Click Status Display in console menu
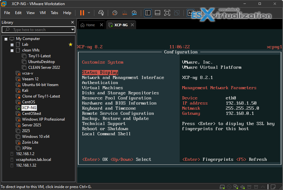 (100, 72)
